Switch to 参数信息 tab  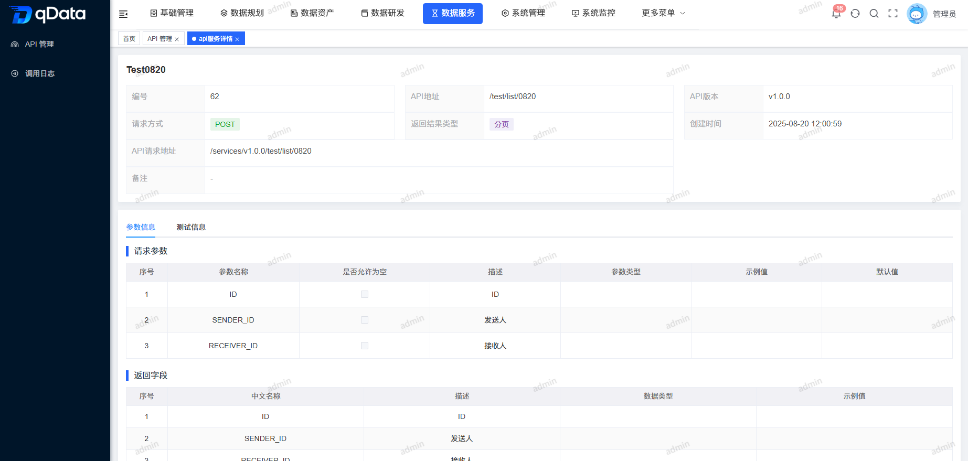[x=141, y=227]
